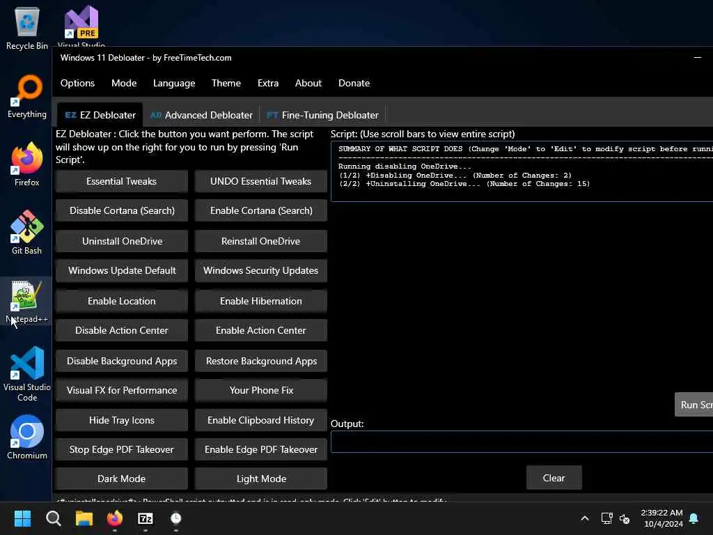Click the Dark Mode button
Viewport: 713px width, 535px height.
pyautogui.click(x=121, y=479)
